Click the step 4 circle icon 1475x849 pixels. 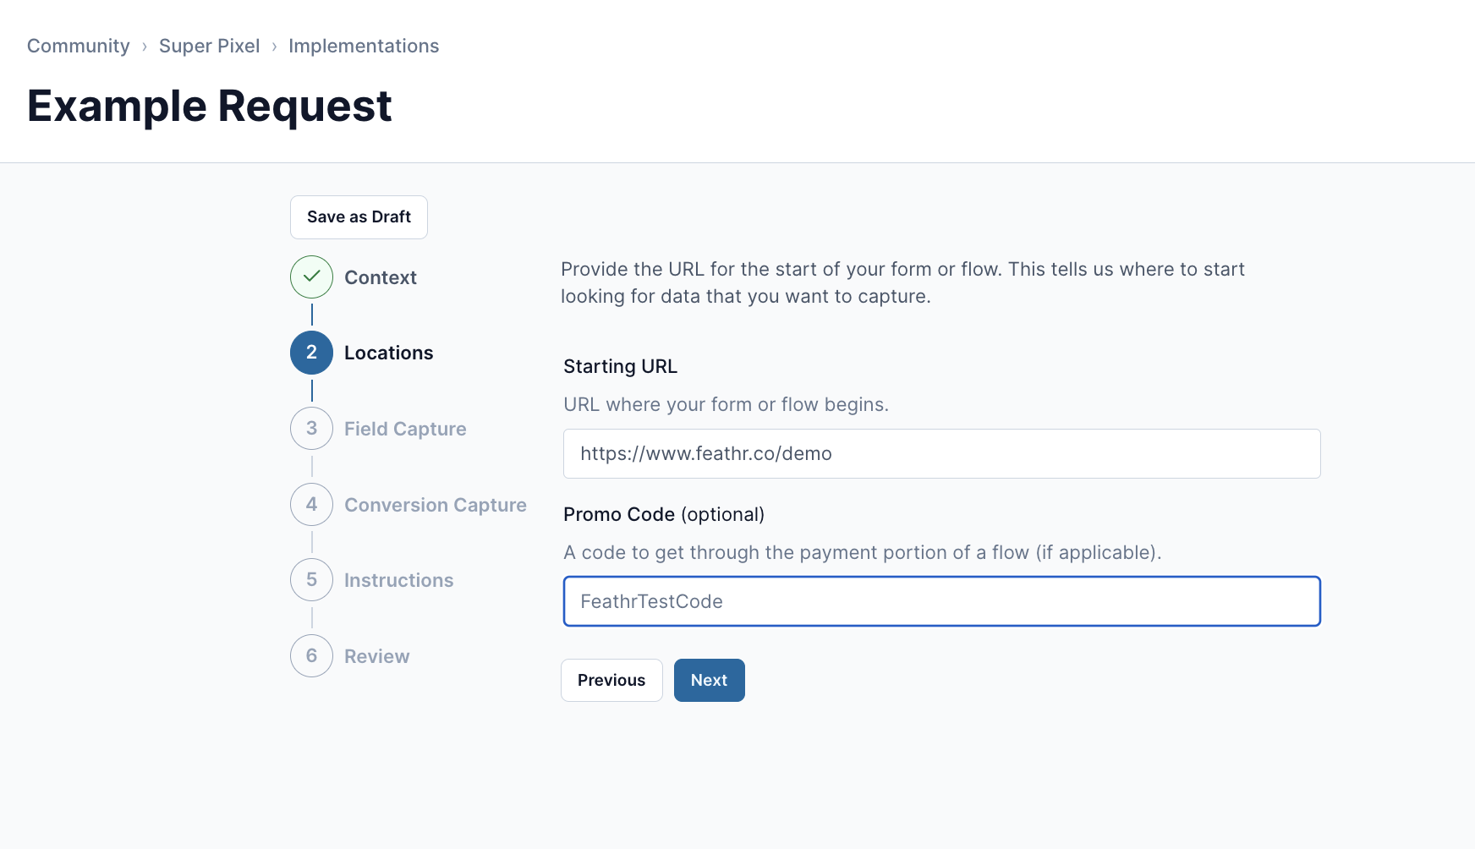(x=311, y=504)
